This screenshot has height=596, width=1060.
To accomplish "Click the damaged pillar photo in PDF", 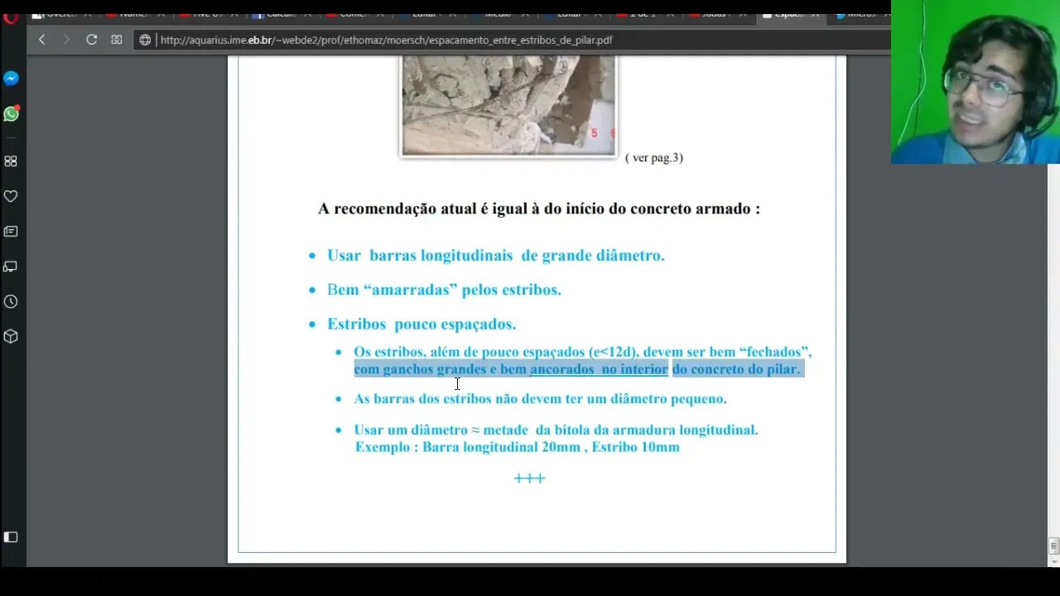I will pos(508,105).
